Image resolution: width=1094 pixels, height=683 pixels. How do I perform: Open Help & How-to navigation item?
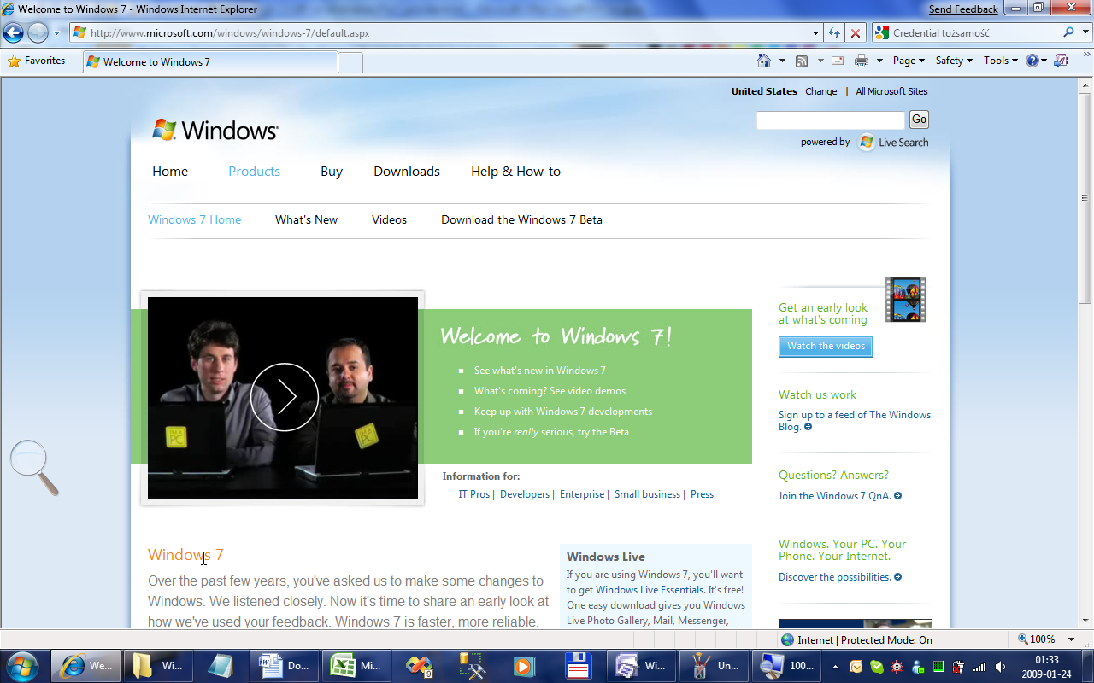click(x=515, y=172)
